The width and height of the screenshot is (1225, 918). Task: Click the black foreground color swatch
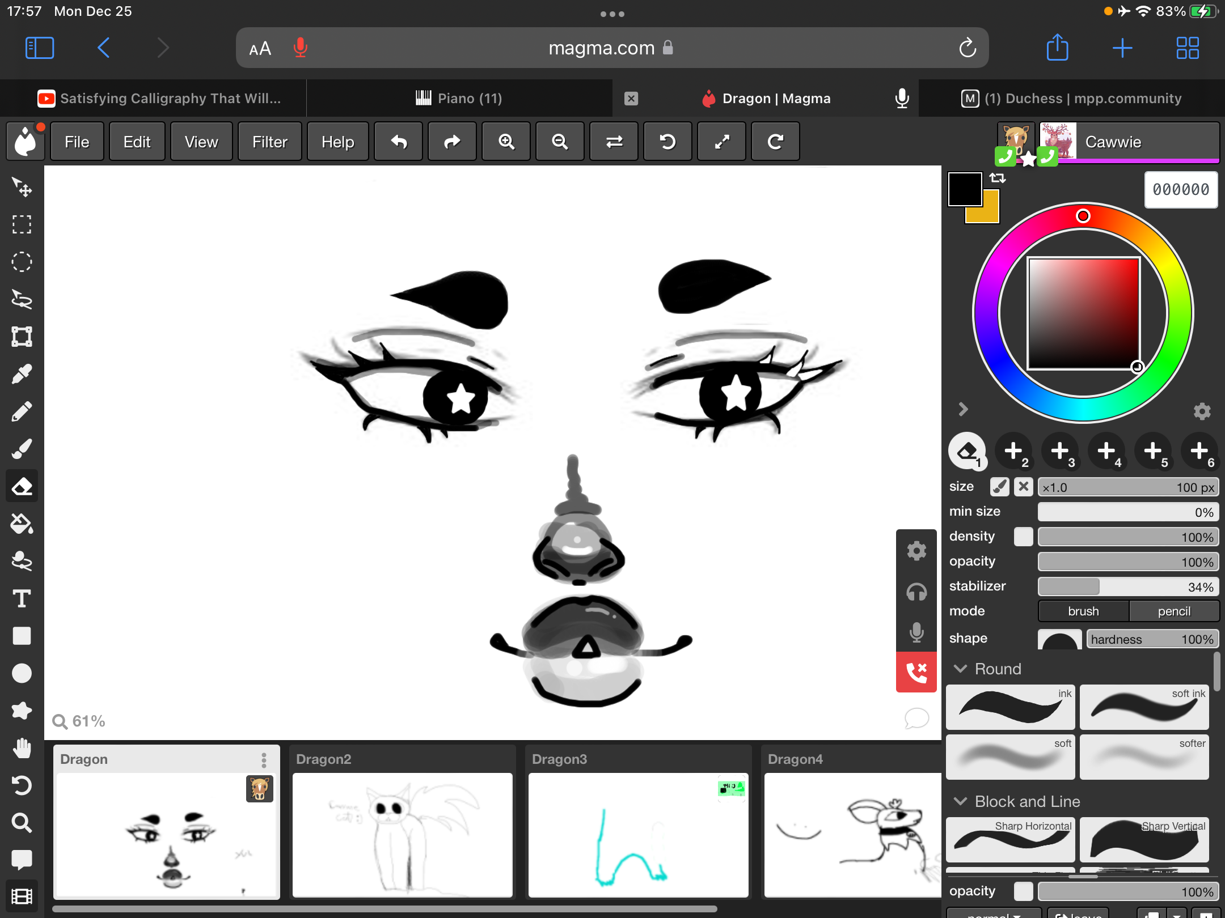point(965,189)
